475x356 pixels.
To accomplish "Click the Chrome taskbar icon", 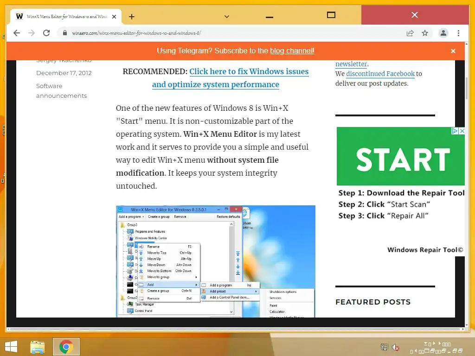I will (x=66, y=347).
